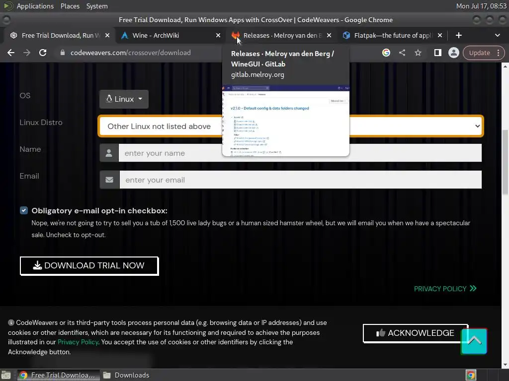Click the scrollbar up arrow
The height and width of the screenshot is (381, 509).
pyautogui.click(x=505, y=66)
